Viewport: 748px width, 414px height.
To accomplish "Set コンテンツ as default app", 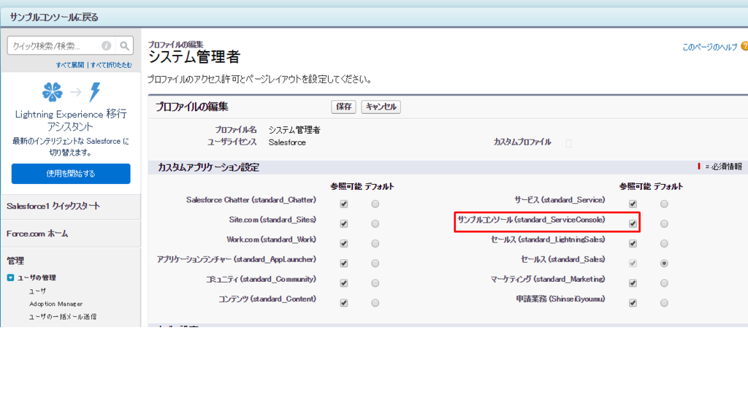I will click(375, 303).
